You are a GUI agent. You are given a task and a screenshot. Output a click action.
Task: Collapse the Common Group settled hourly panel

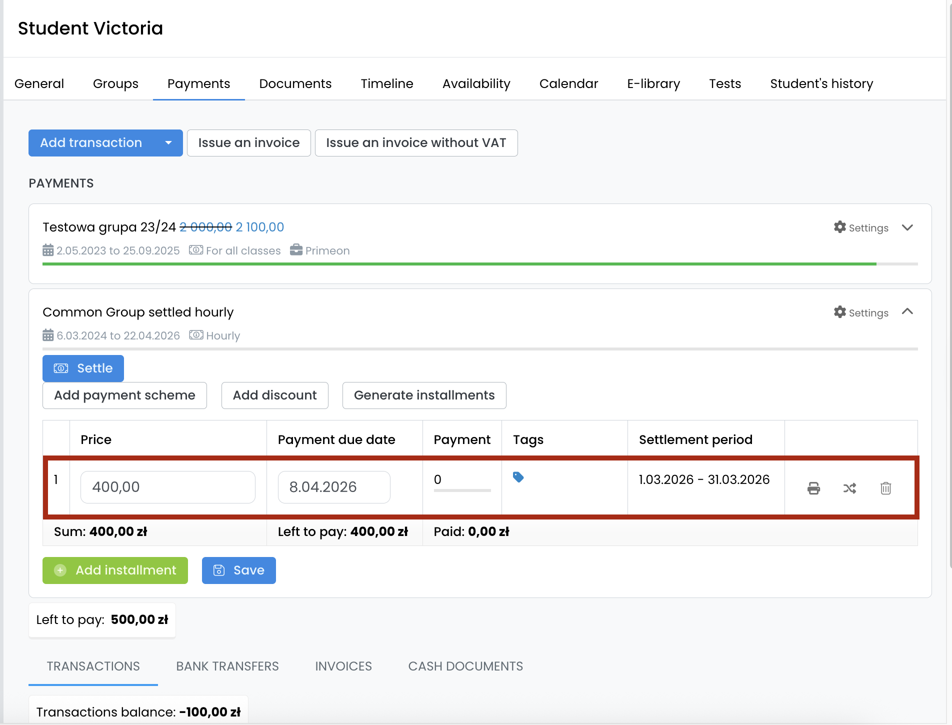click(x=907, y=312)
